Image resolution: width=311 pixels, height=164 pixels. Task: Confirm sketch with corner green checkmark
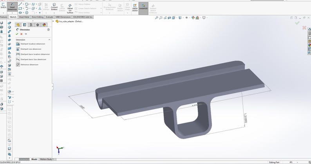297,23
